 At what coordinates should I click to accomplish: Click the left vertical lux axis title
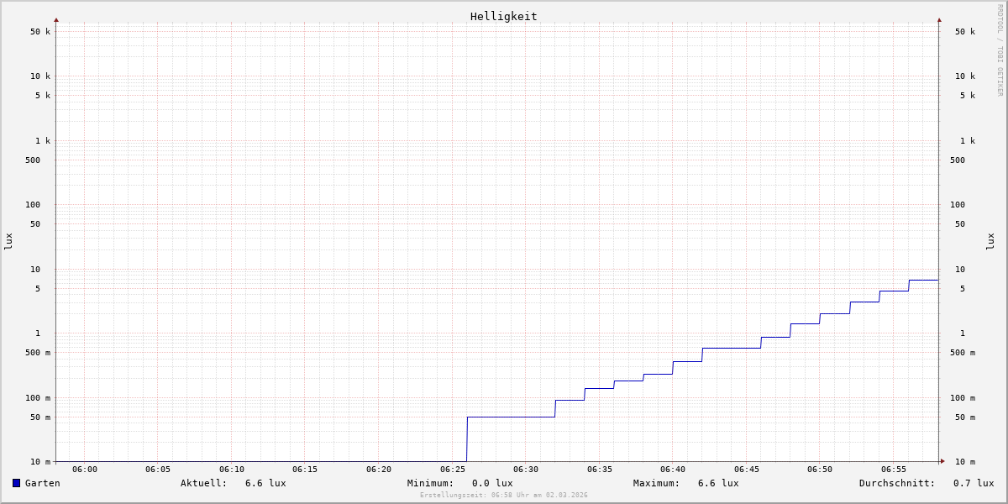pos(8,241)
